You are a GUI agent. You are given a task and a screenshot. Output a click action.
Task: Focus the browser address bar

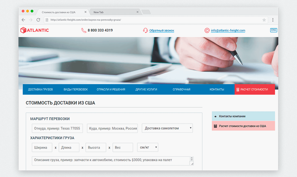pyautogui.click(x=156, y=20)
